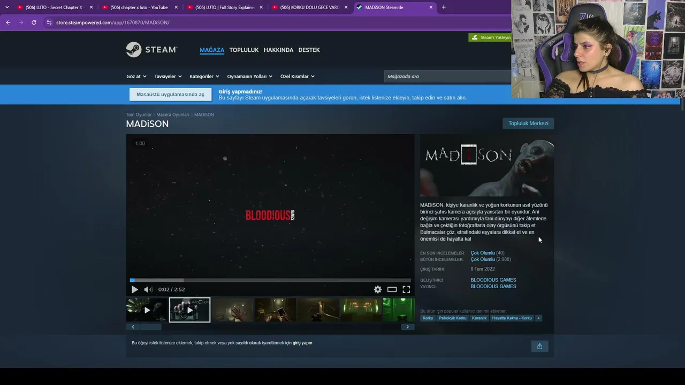The width and height of the screenshot is (685, 385).
Task: Open the browser tab search dropdown
Action: pos(7,7)
